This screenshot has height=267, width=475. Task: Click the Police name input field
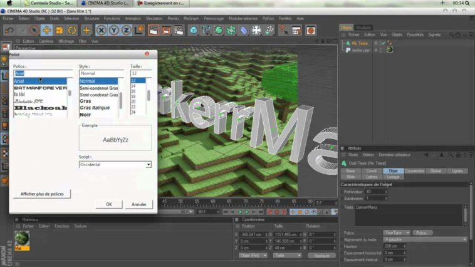tap(43, 73)
